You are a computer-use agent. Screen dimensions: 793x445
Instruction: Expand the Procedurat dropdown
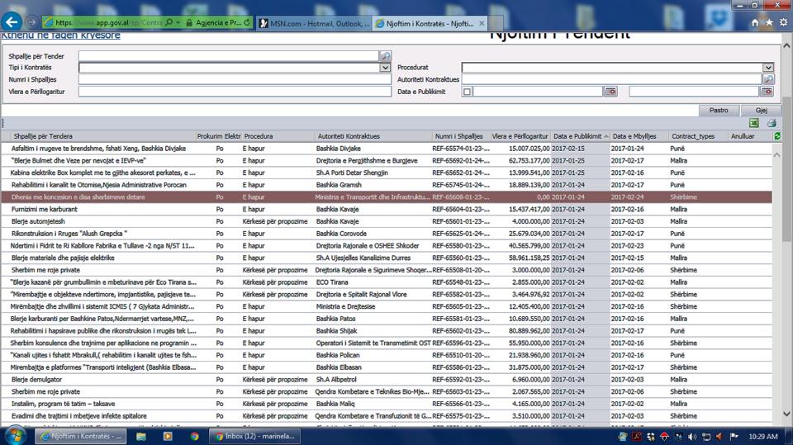click(768, 68)
